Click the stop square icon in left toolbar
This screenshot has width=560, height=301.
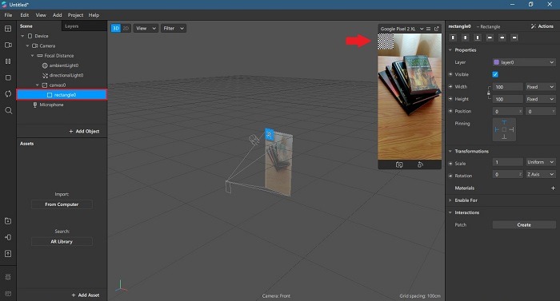(8, 77)
